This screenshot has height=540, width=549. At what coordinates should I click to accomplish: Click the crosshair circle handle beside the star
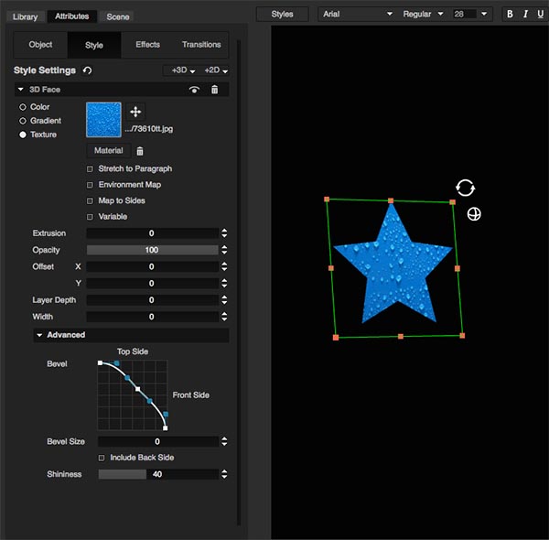click(473, 214)
